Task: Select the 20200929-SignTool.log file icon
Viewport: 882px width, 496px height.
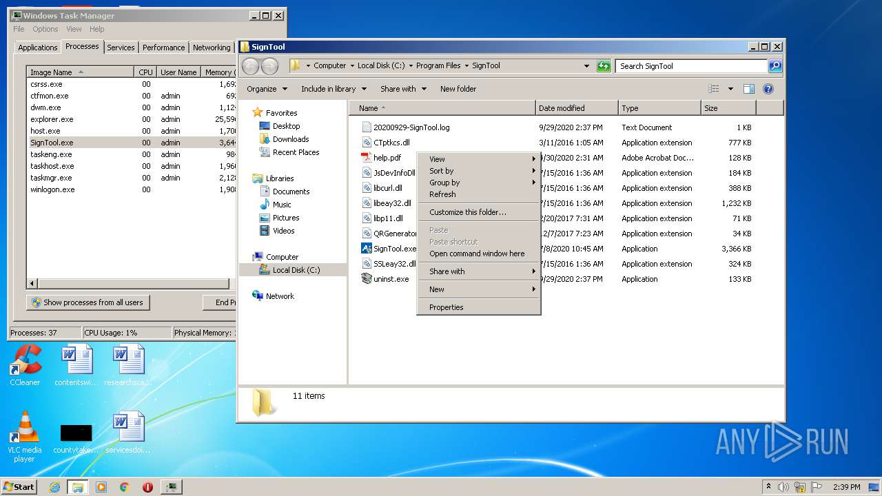Action: tap(367, 127)
